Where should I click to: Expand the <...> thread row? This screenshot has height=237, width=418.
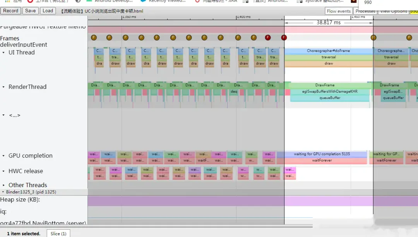(3, 115)
